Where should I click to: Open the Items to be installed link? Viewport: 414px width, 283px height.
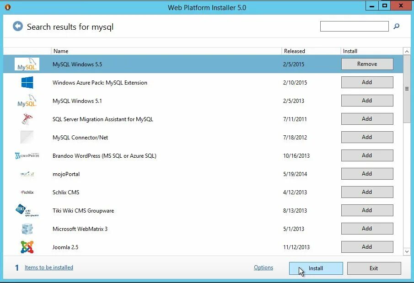(x=49, y=267)
